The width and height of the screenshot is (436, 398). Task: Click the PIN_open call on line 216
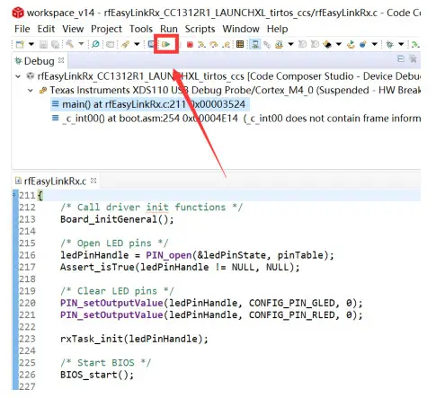coord(169,255)
